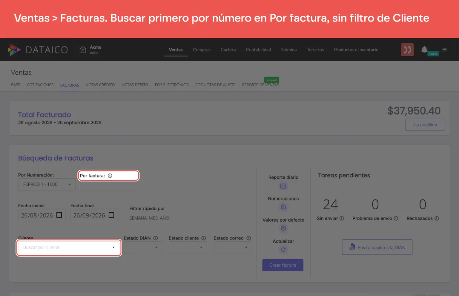The height and width of the screenshot is (296, 459).
Task: Click info icon next to Sin enviar
Action: tap(342, 218)
